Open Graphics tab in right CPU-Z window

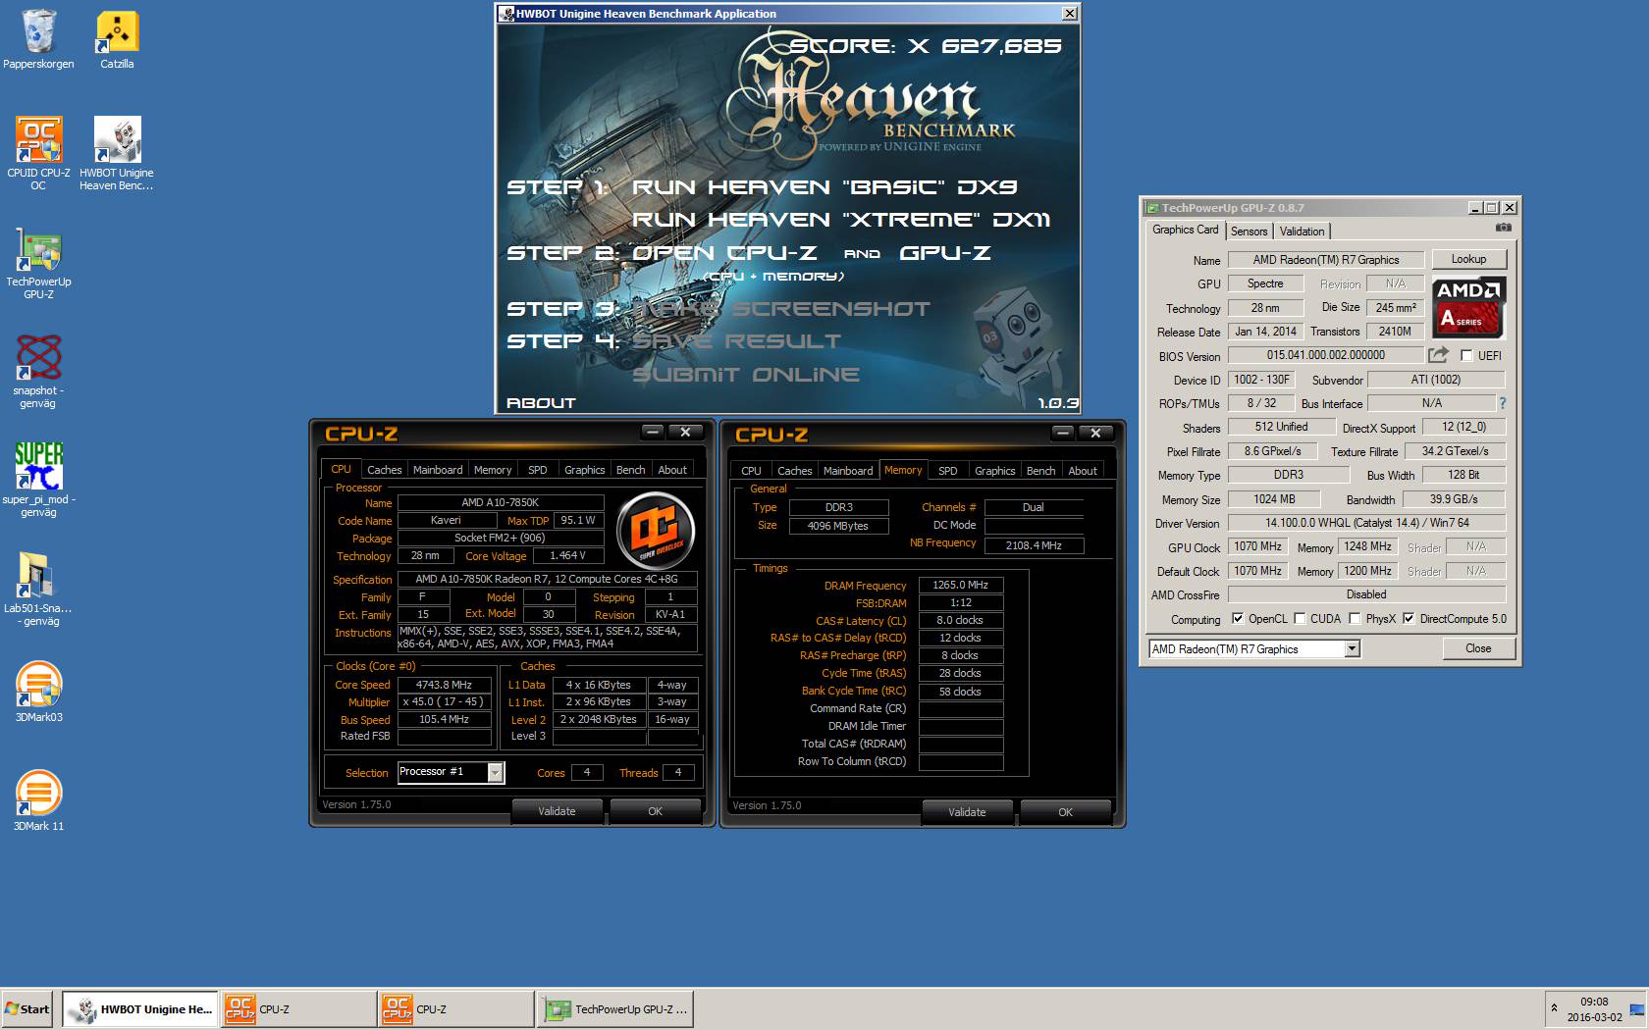(x=995, y=471)
